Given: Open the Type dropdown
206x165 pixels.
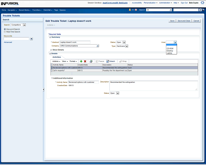Looking at the screenshot, I should pyautogui.click(x=127, y=46).
